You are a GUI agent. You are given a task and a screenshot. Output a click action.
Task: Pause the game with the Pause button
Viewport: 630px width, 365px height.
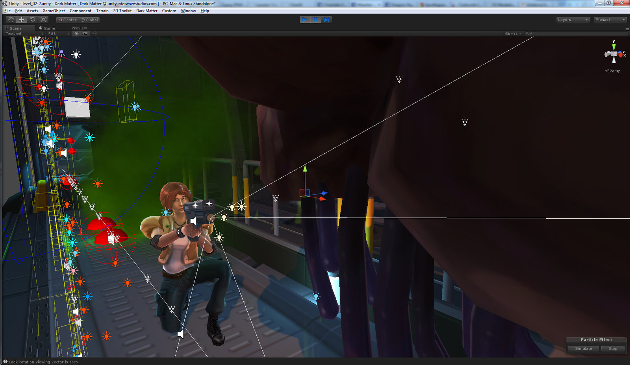(x=315, y=19)
